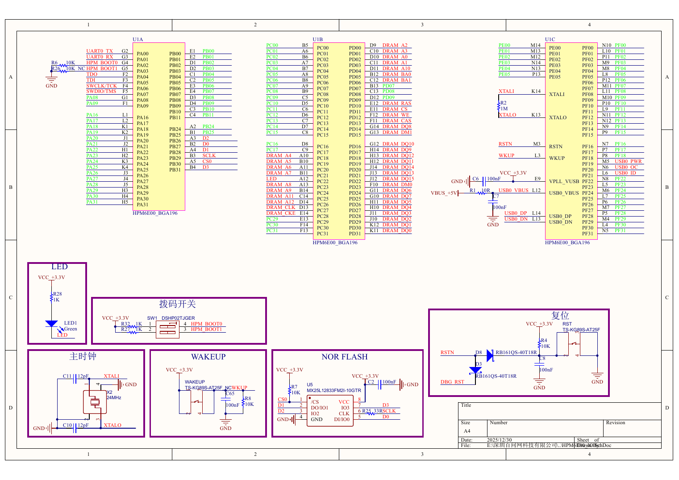Select the UART0_RX net label

100,57
